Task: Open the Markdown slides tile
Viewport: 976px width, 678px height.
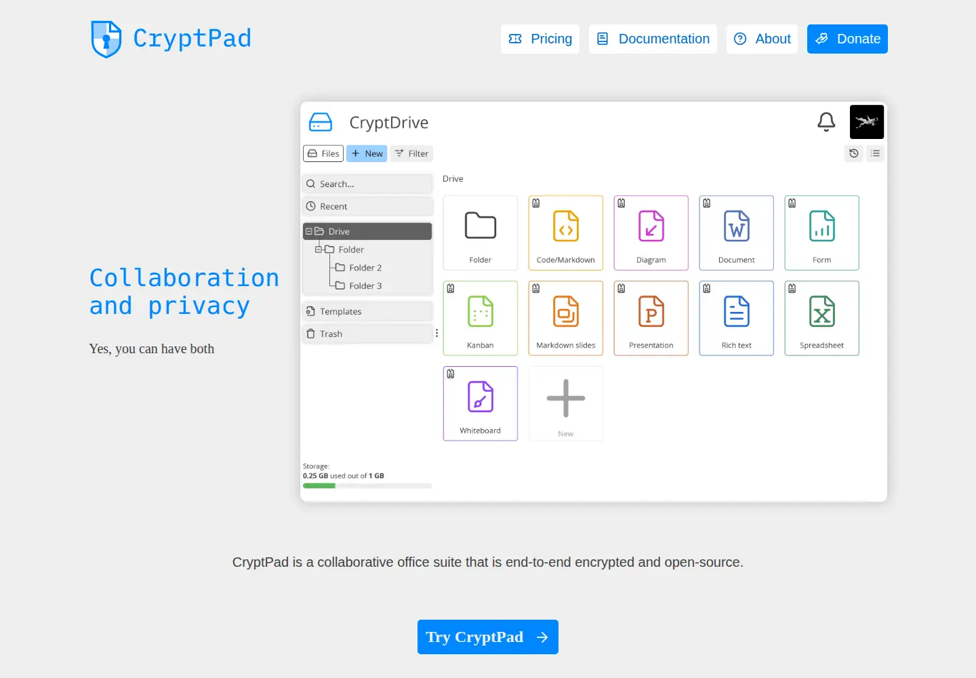Action: click(x=566, y=318)
